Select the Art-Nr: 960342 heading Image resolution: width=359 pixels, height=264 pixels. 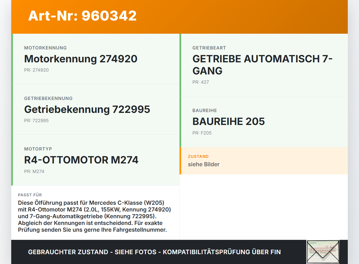pos(82,16)
